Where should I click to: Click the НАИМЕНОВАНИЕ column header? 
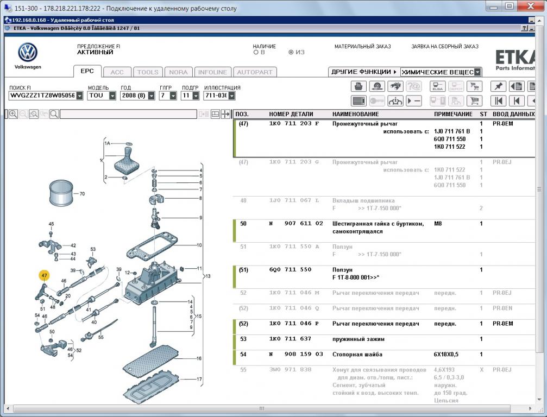pyautogui.click(x=355, y=114)
